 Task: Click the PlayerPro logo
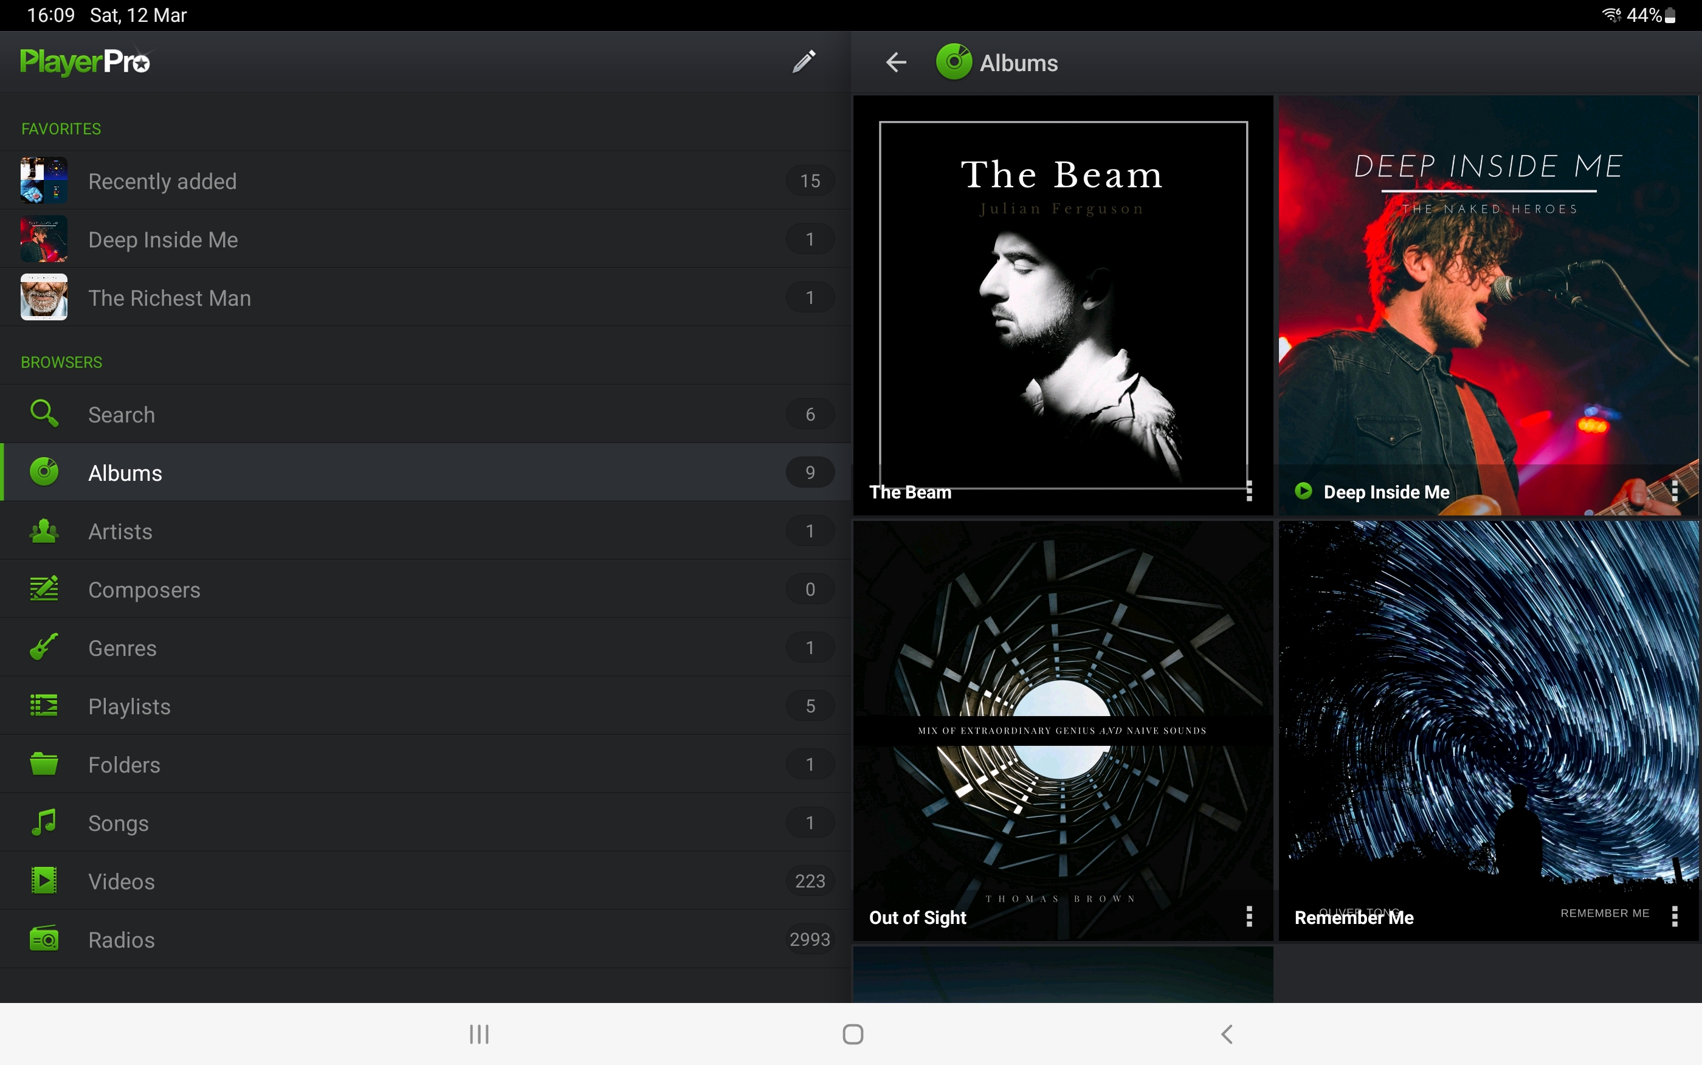84,62
